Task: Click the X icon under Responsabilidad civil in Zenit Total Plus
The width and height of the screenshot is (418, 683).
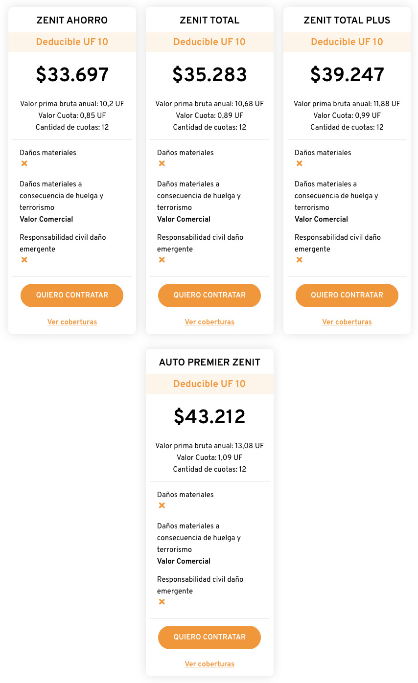Action: point(300,260)
